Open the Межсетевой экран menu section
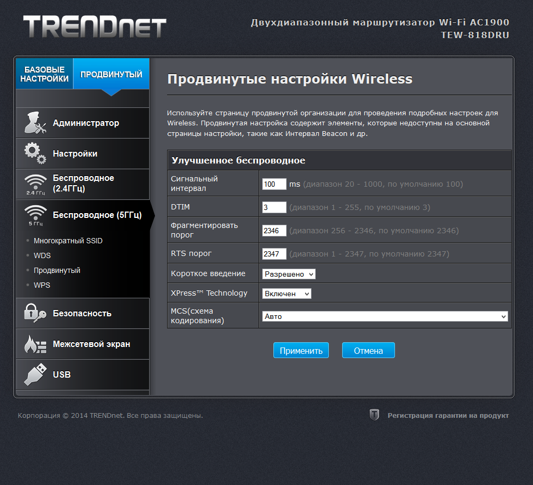Viewport: 533px width, 485px height. click(82, 344)
